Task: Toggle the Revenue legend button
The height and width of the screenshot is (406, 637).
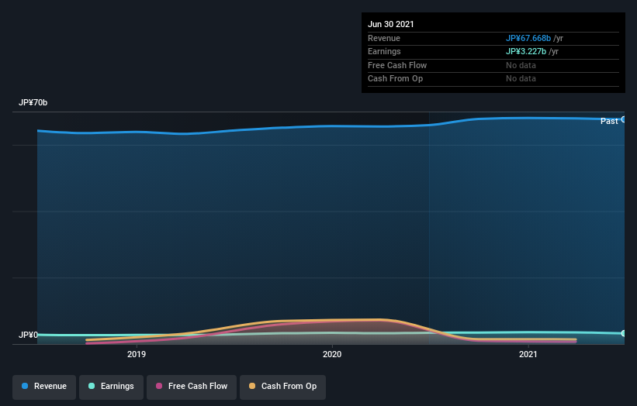Action: point(44,387)
